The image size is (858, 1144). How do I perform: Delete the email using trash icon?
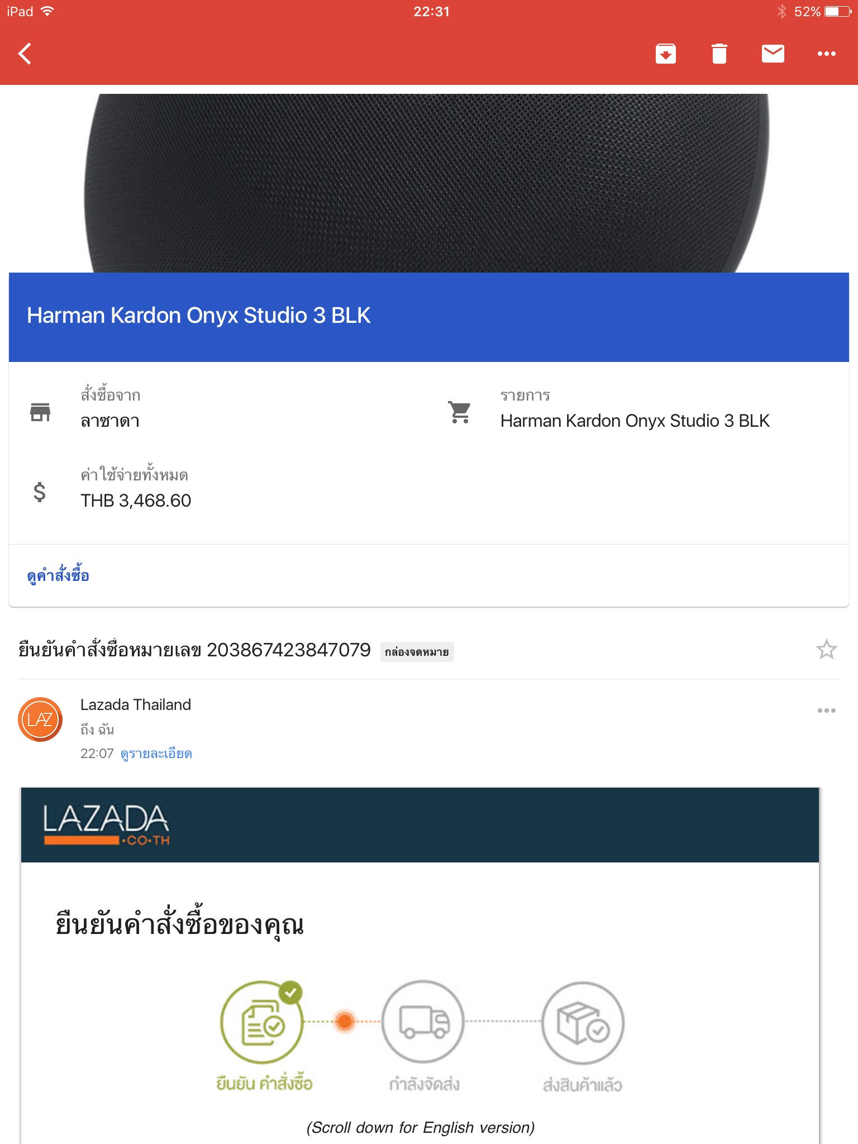(719, 54)
